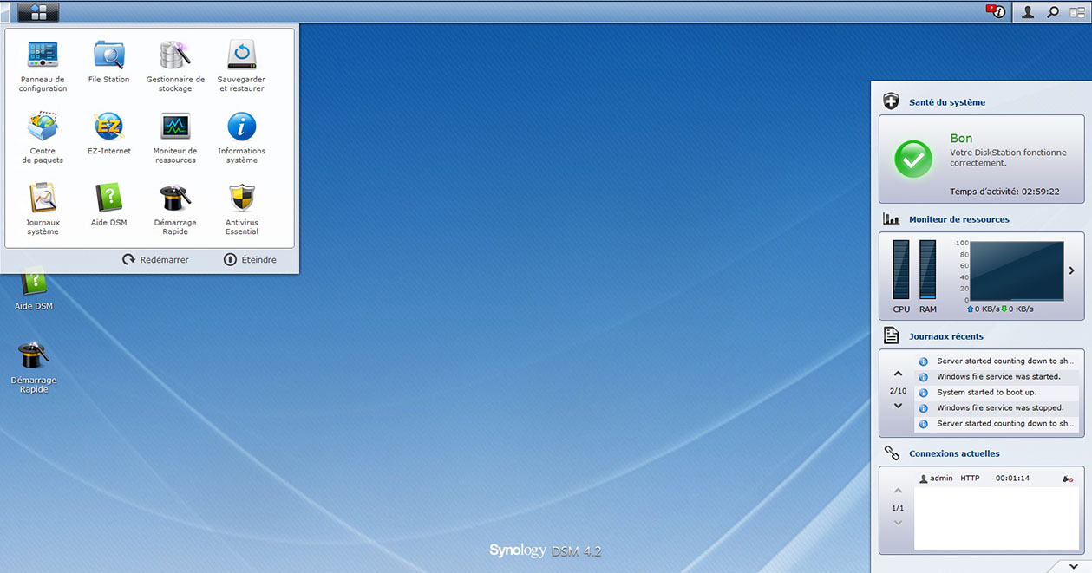1092x573 pixels.
Task: Open Antivirus Essential
Action: pyautogui.click(x=242, y=208)
